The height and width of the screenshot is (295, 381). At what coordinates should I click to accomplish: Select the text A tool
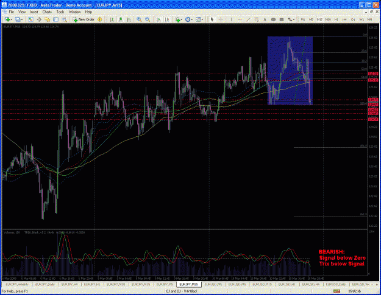click(x=265, y=19)
